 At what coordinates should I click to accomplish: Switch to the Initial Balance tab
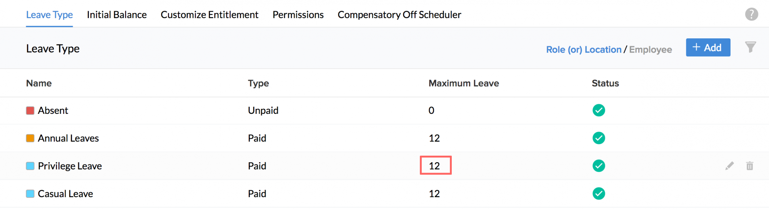coord(117,15)
